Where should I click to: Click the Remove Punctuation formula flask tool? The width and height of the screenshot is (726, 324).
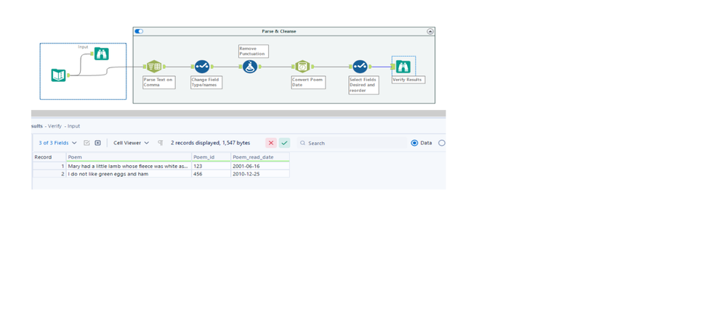(x=250, y=67)
